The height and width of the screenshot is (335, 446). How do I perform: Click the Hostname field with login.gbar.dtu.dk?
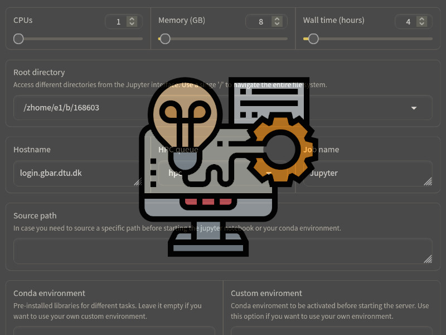[72, 173]
